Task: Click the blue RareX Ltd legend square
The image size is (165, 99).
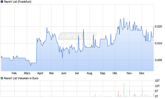Action: click(x=2, y=2)
